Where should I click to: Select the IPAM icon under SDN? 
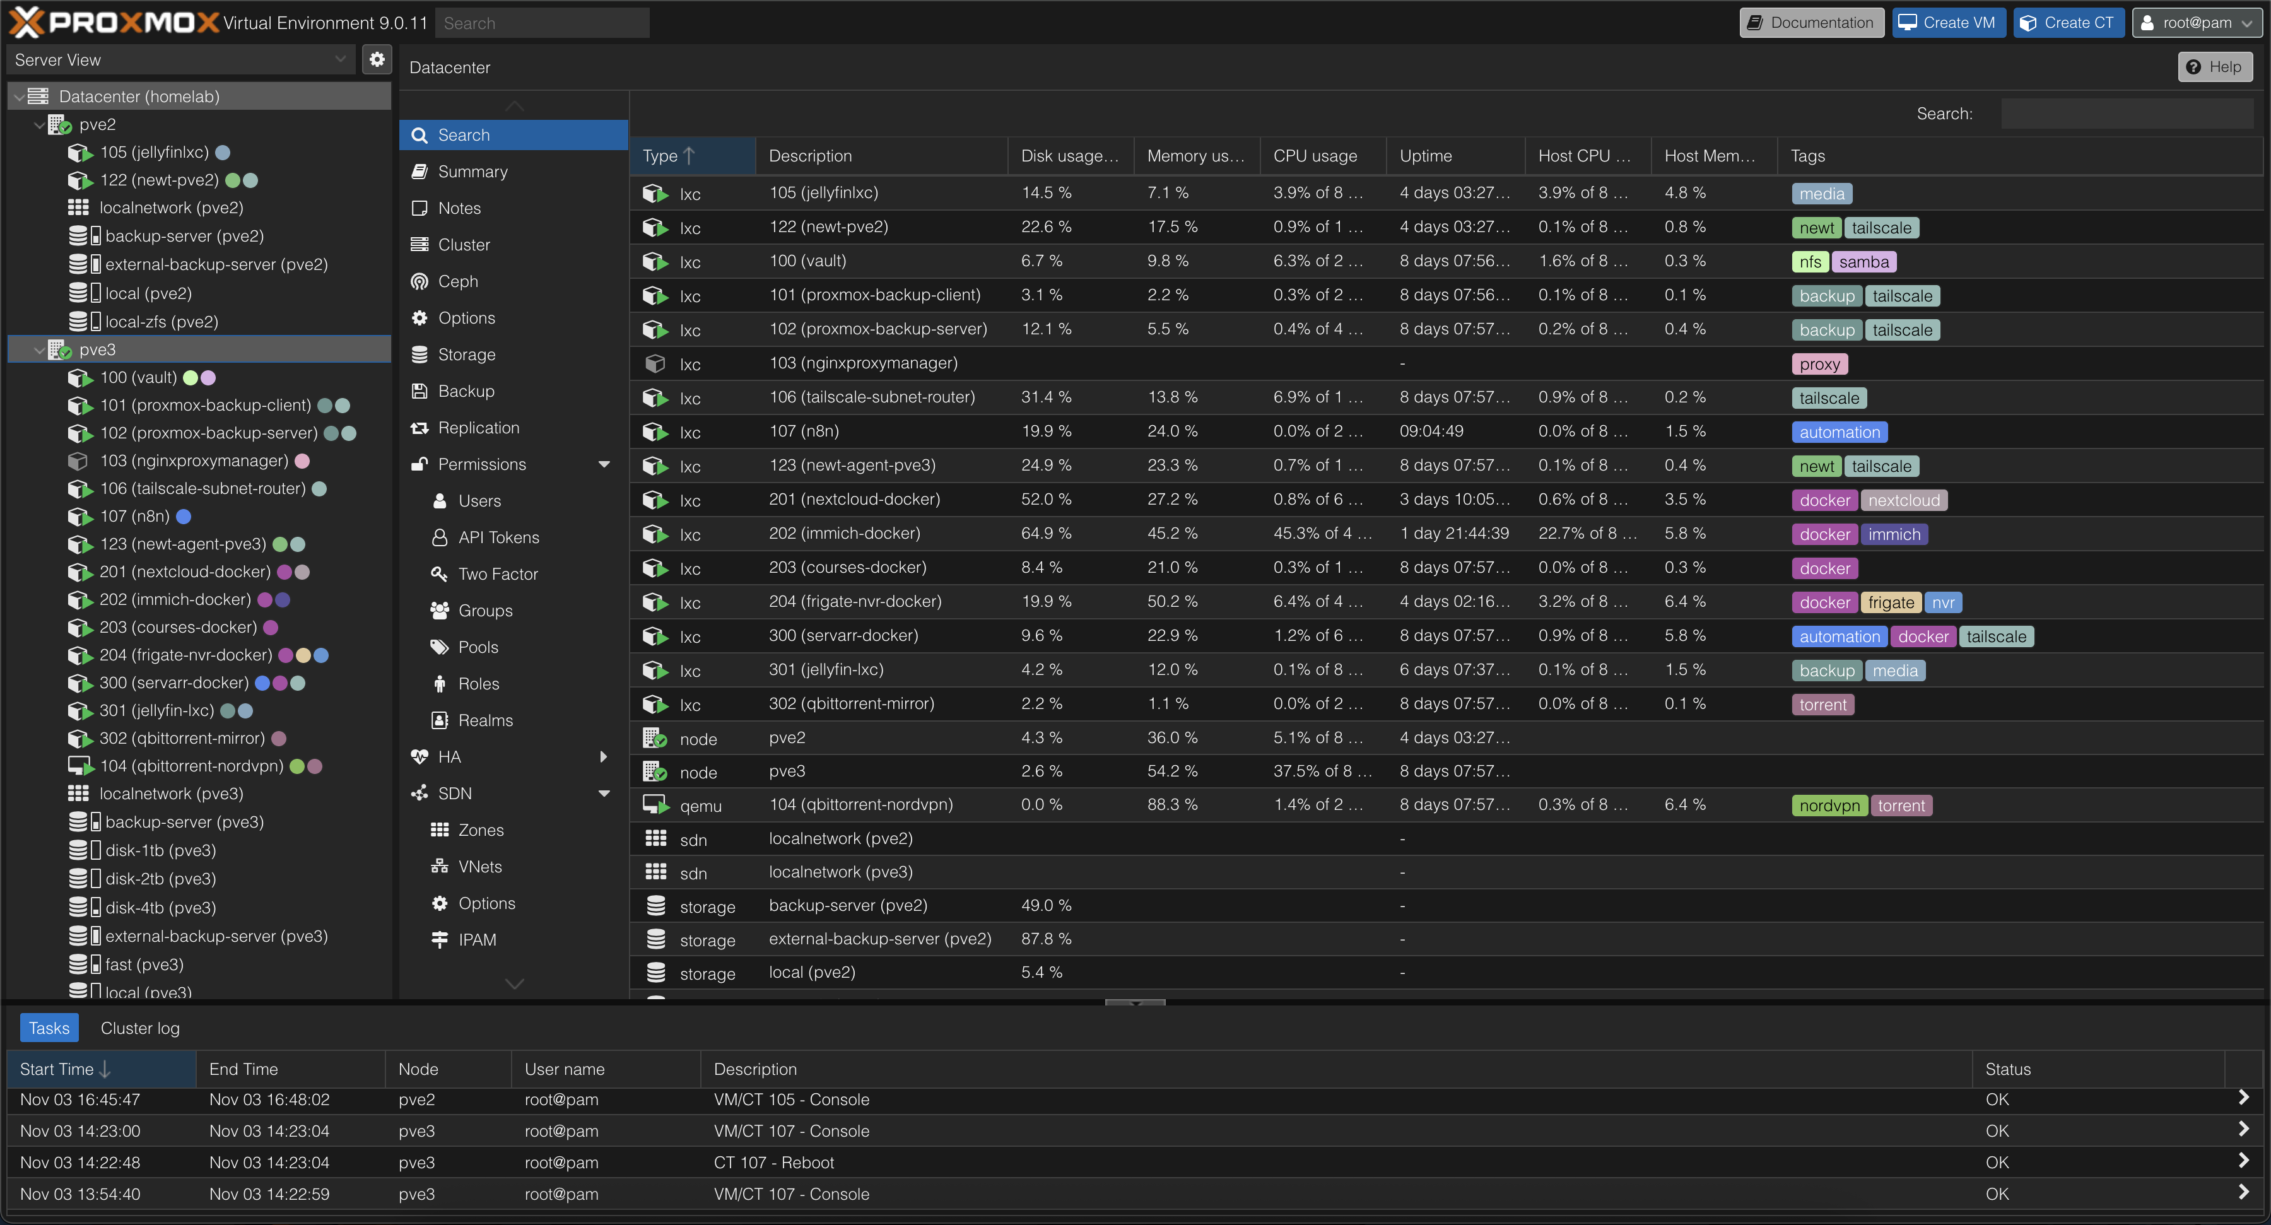(x=441, y=939)
